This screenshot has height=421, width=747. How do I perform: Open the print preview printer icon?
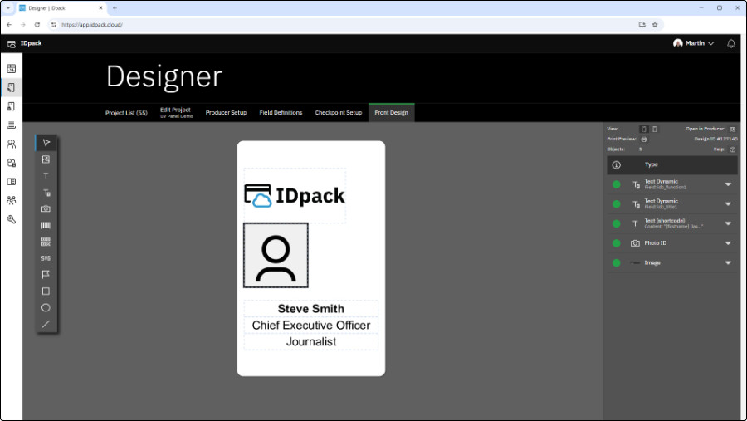643,140
